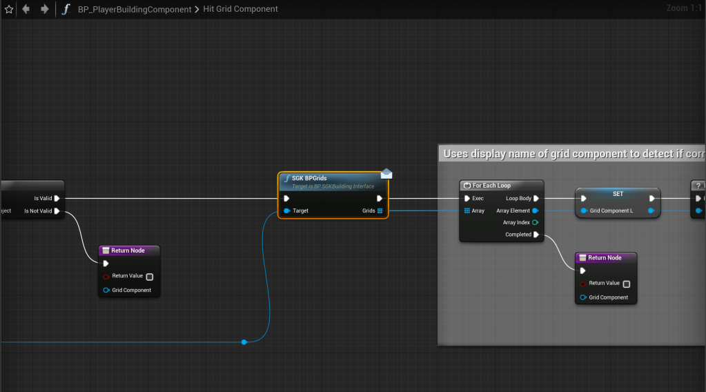This screenshot has width=706, height=392.
Task: Click the envelope icon on SGK BPGrids node
Action: 386,174
